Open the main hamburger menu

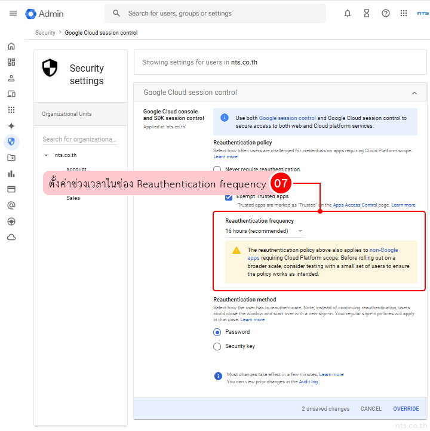(13, 13)
